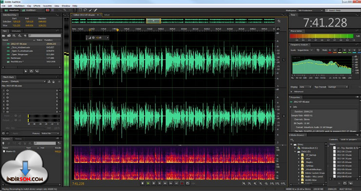The image size is (361, 191).
Task: Click the Files panel horizontal scrollbar
Action: click(x=31, y=67)
